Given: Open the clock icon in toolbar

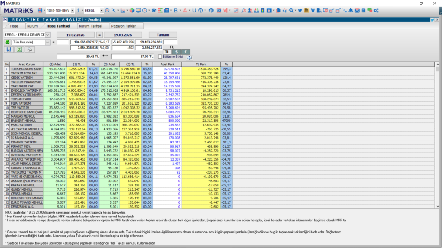Looking at the screenshot, I should click(x=145, y=10).
